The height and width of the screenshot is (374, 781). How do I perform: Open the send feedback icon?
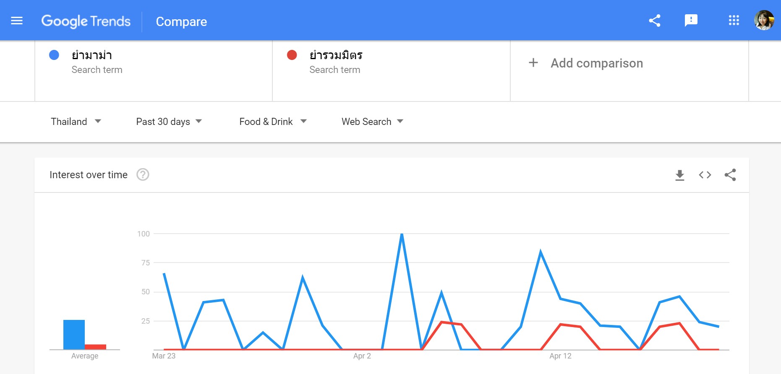pyautogui.click(x=691, y=20)
